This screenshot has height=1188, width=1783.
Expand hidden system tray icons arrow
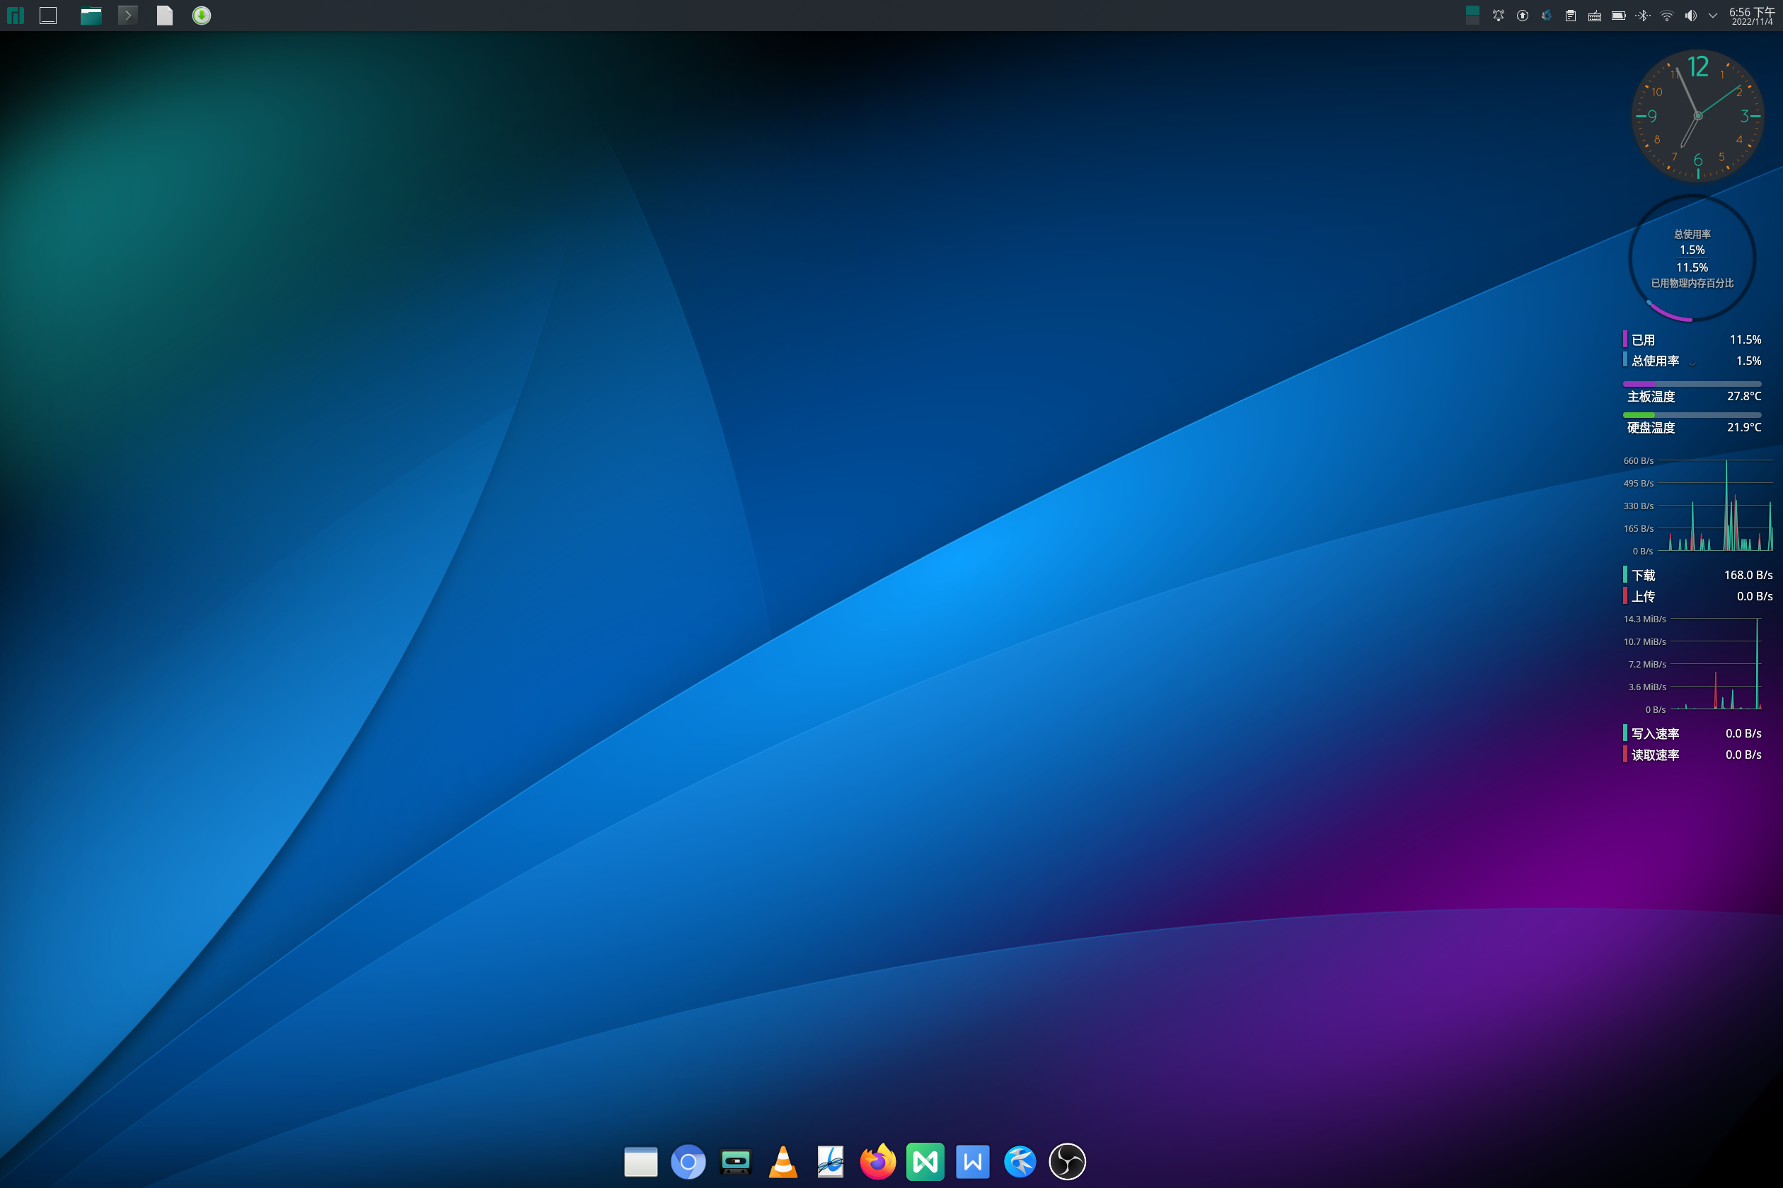tap(1712, 15)
